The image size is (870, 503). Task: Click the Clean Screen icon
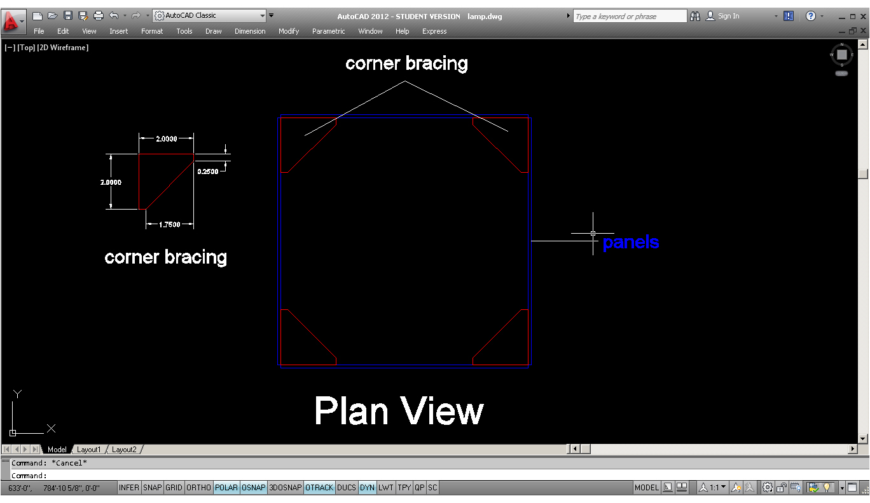[x=852, y=488]
